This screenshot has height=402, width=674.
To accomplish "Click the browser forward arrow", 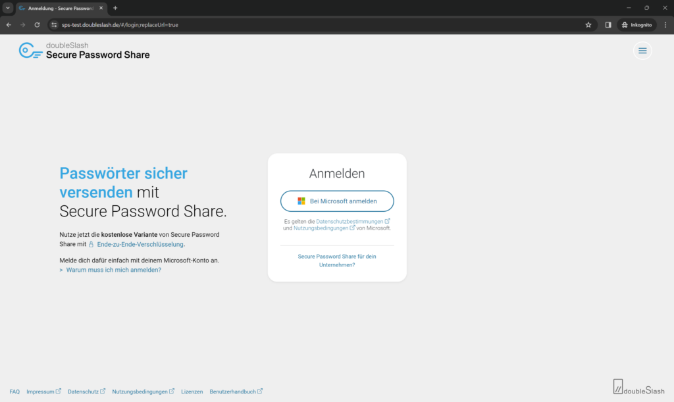I will coord(23,25).
